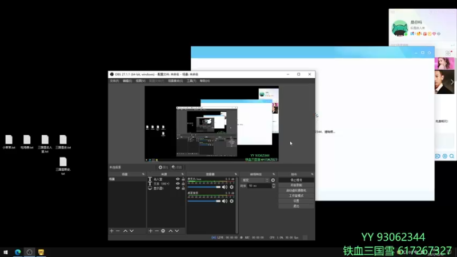Open scene transition properties gear
Viewport: 457px width, 257px height.
coord(273,180)
